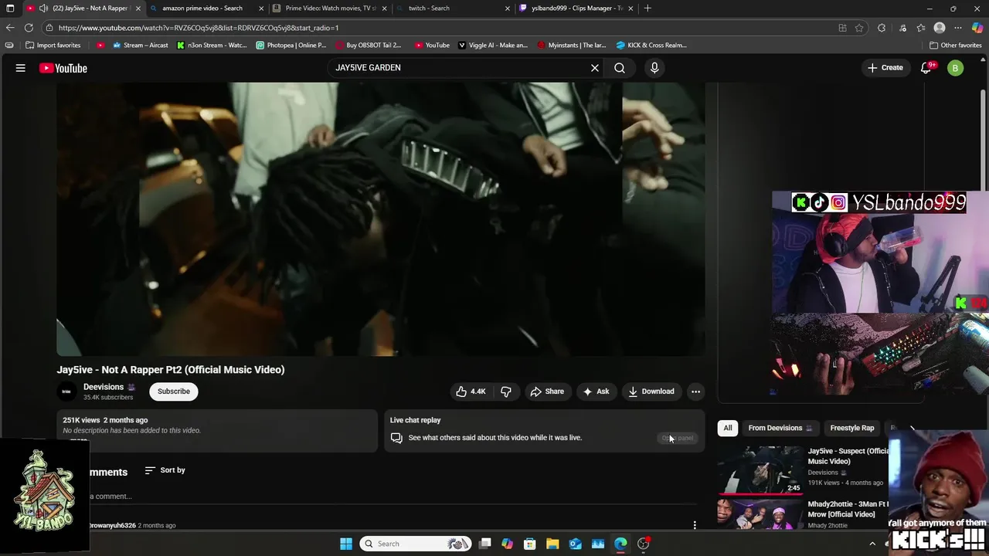Open the YouTube guide hamburger menu
This screenshot has height=556, width=989.
point(21,68)
